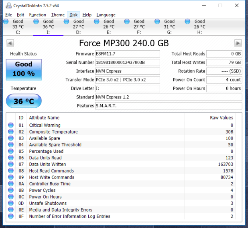Image resolution: width=248 pixels, height=228 pixels.
Task: Click status icon for Percentage Used row
Action: [x=11, y=151]
